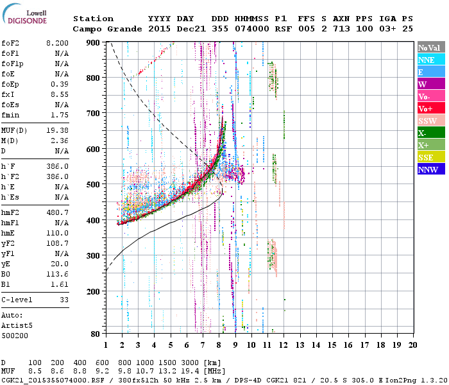Click the Artist5 auto-scaling label

pyautogui.click(x=17, y=325)
